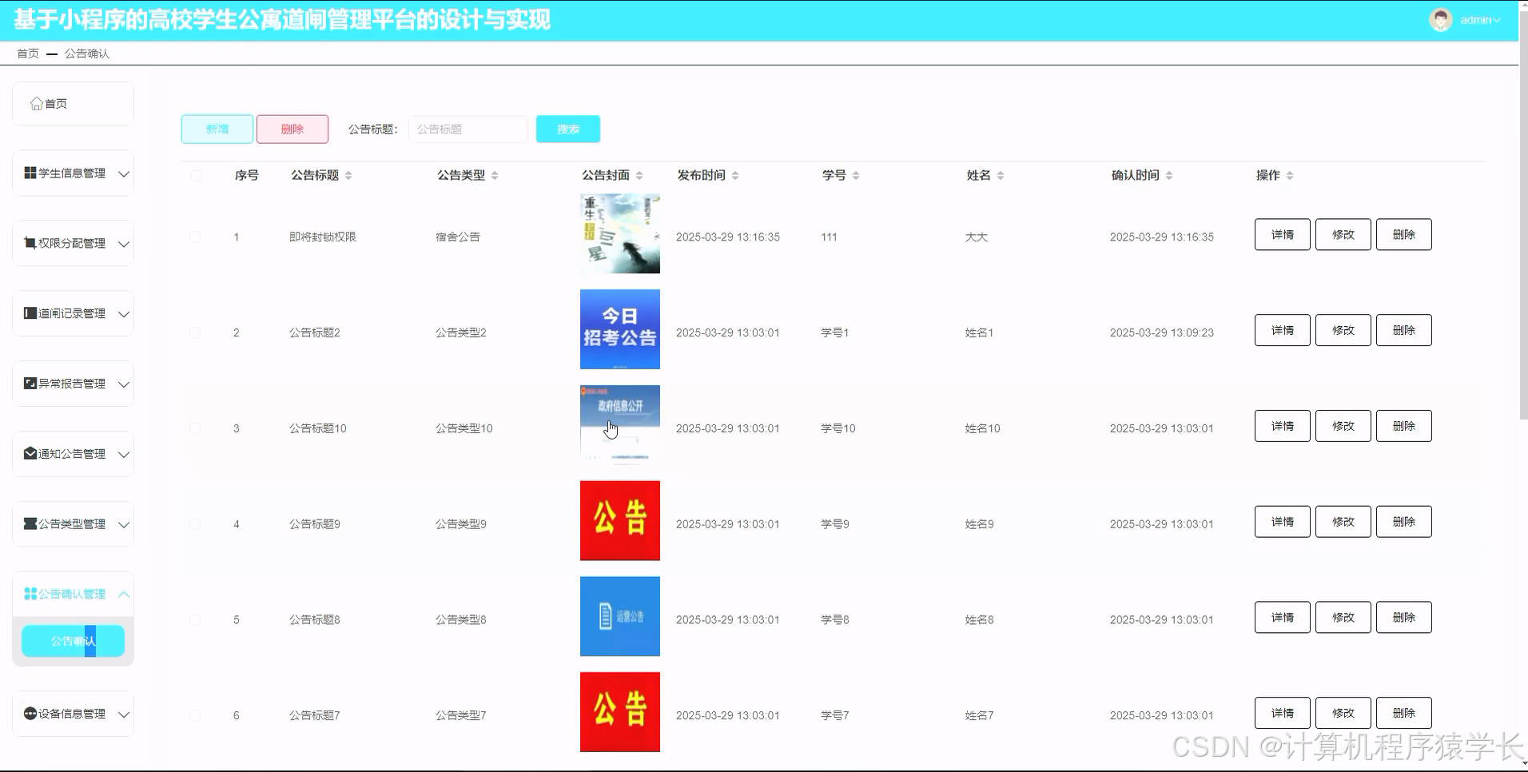Check the checkbox for 公告标题8 row

click(194, 619)
